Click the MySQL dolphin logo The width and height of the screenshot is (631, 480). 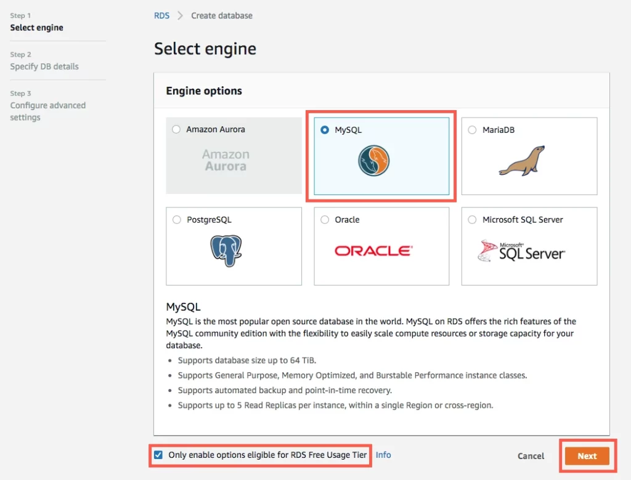coord(374,161)
